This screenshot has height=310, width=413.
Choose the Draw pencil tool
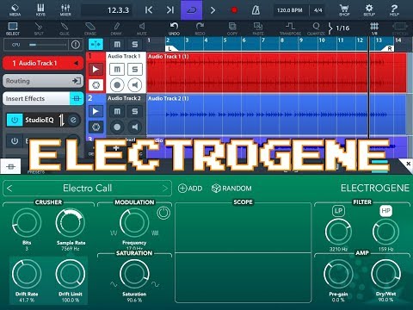(x=116, y=28)
